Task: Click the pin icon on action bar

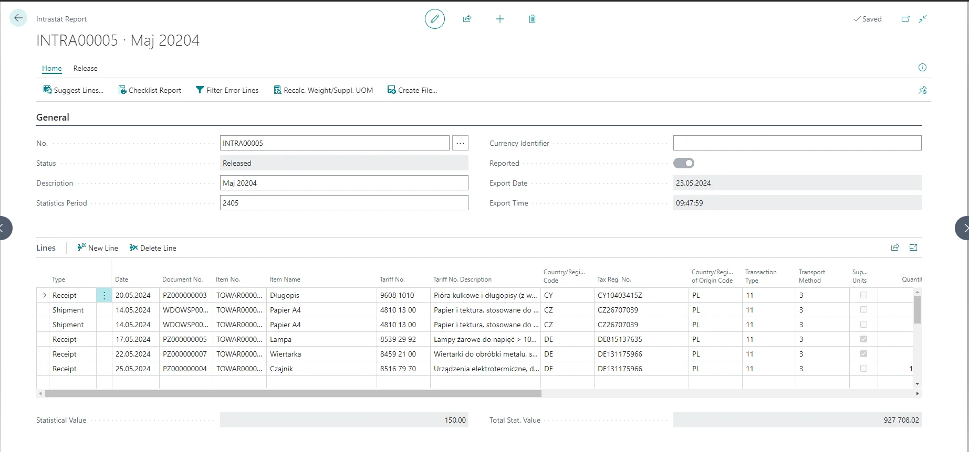Action: point(922,90)
